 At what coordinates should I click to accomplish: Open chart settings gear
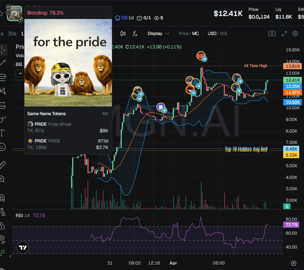click(x=295, y=34)
